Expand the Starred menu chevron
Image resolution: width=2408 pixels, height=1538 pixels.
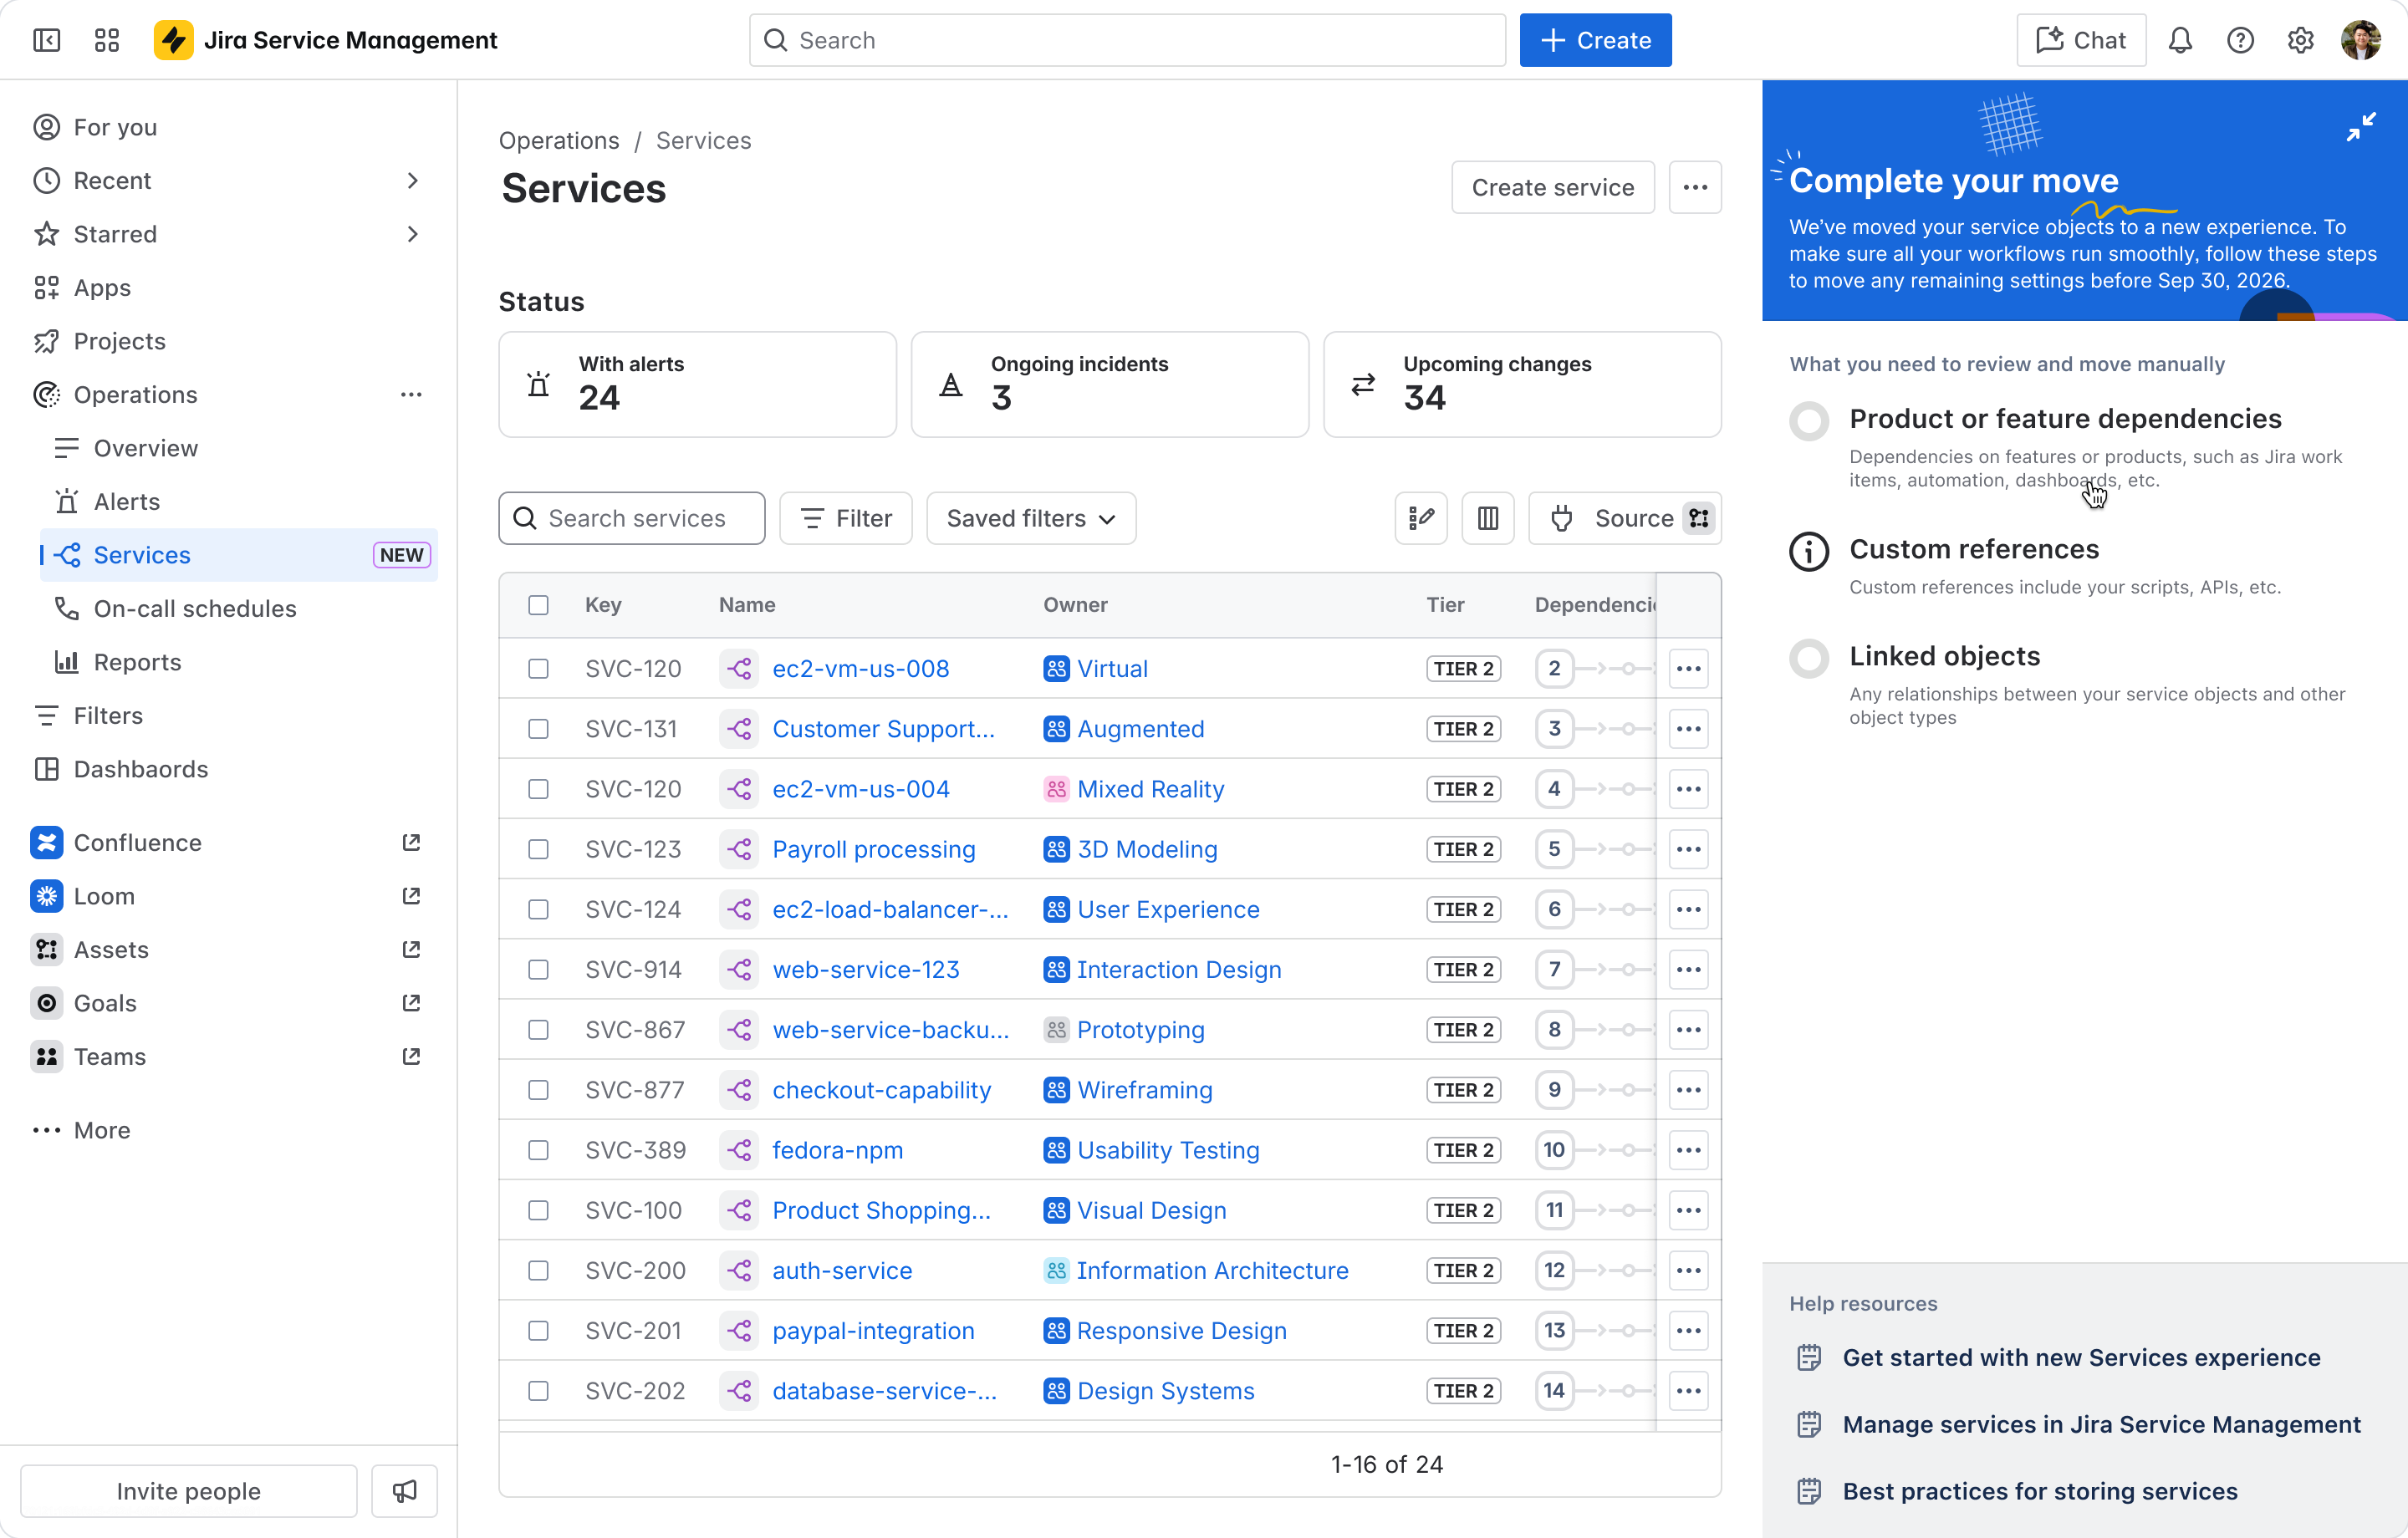[x=413, y=234]
